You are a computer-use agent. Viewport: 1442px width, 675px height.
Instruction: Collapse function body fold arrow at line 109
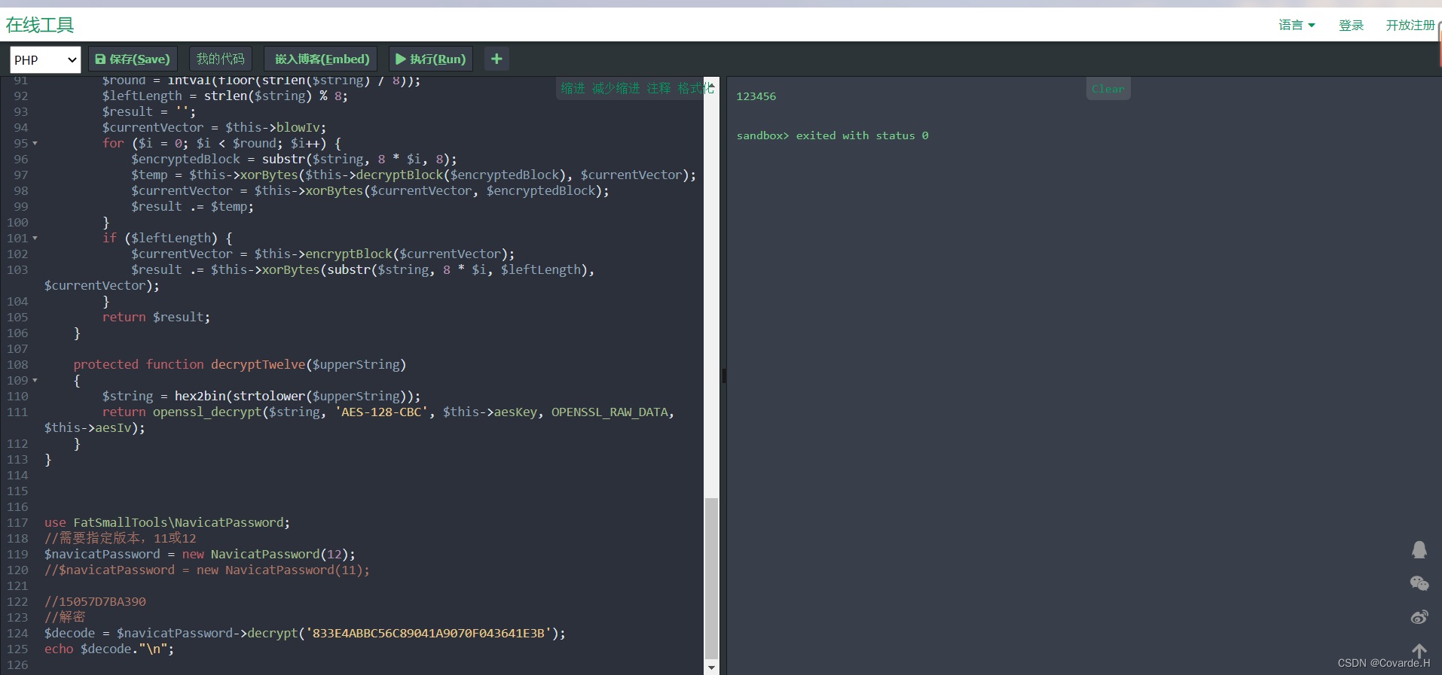coord(35,381)
